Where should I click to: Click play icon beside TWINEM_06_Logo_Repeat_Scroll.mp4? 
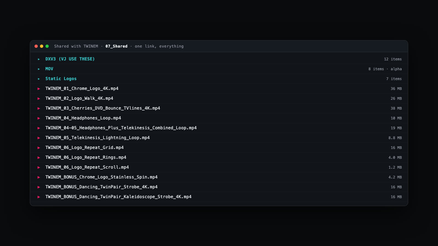pos(39,167)
